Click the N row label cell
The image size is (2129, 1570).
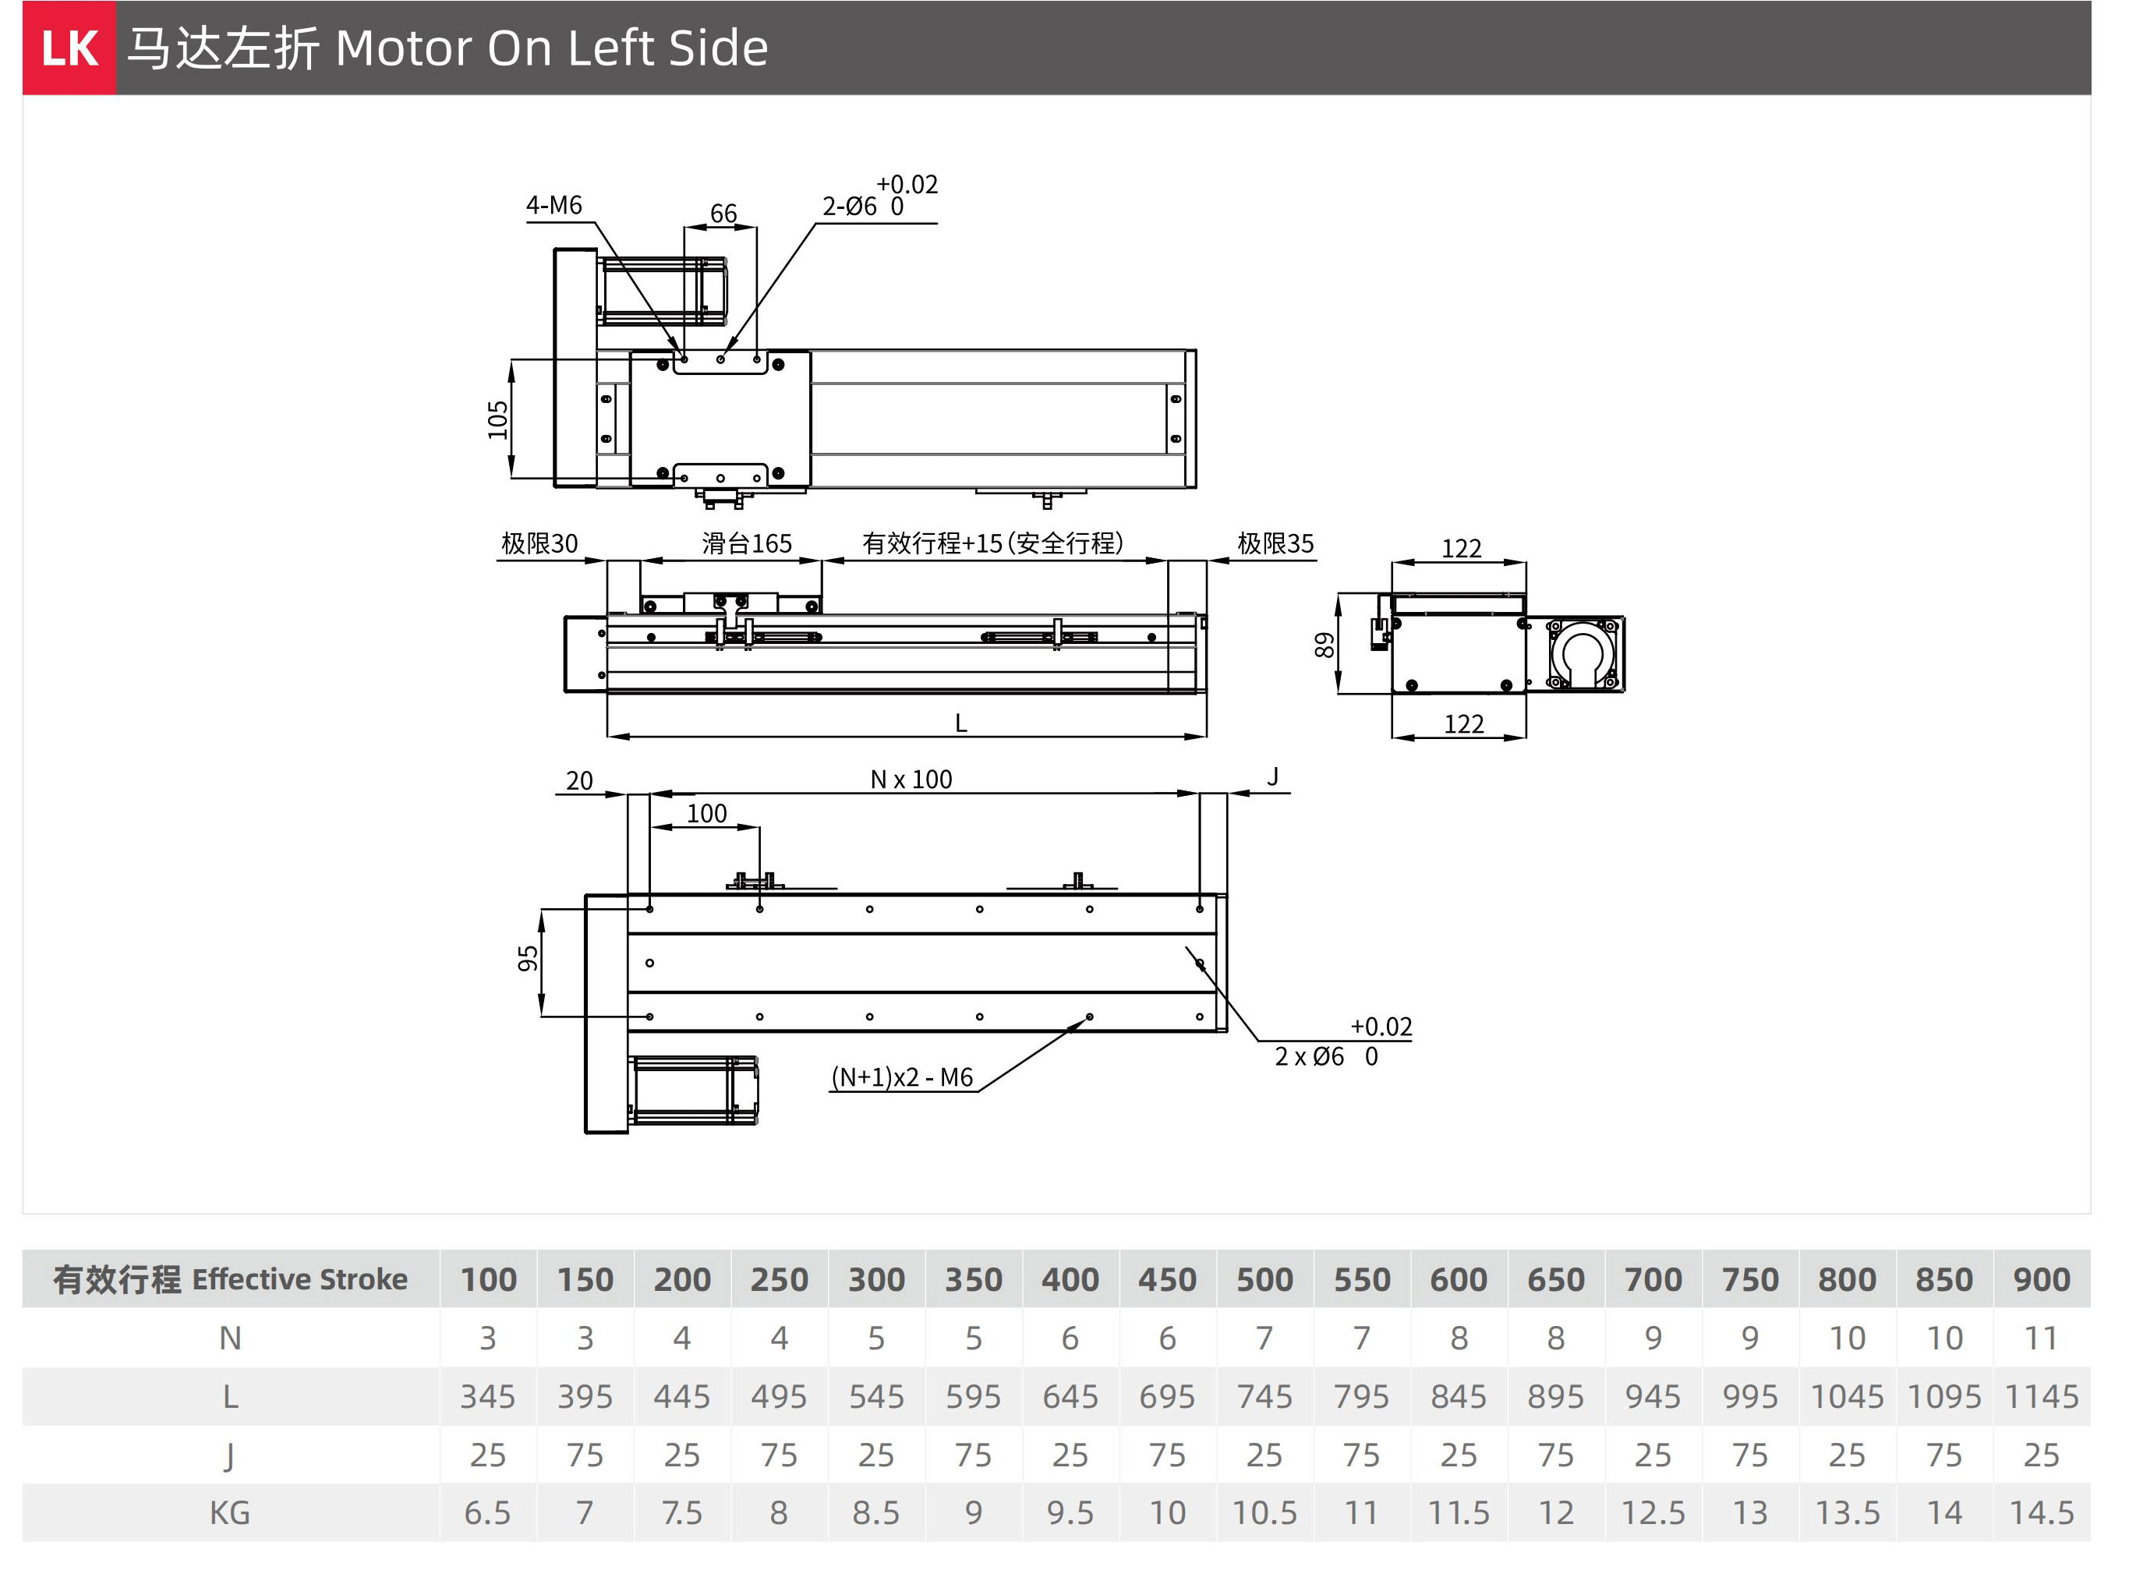click(231, 1338)
